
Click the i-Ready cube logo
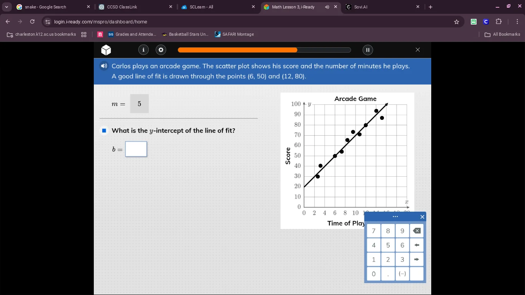tap(106, 50)
